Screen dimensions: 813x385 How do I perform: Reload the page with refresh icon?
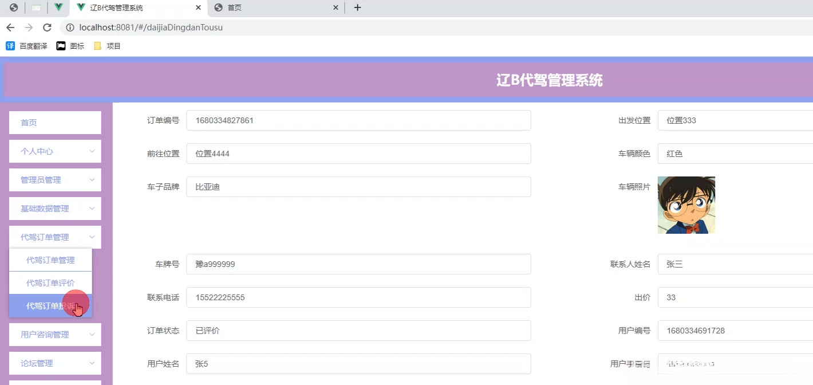tap(47, 27)
